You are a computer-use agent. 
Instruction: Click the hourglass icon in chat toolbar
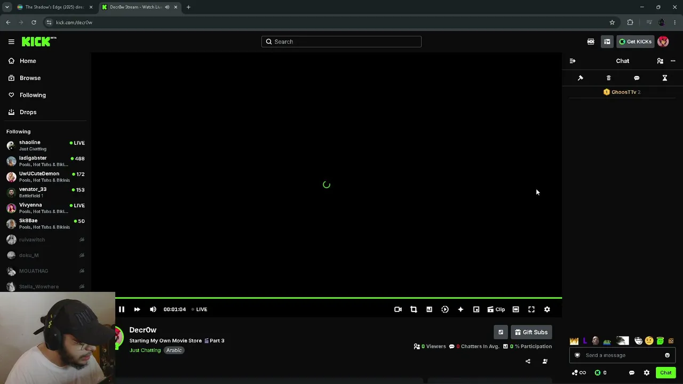tap(665, 78)
